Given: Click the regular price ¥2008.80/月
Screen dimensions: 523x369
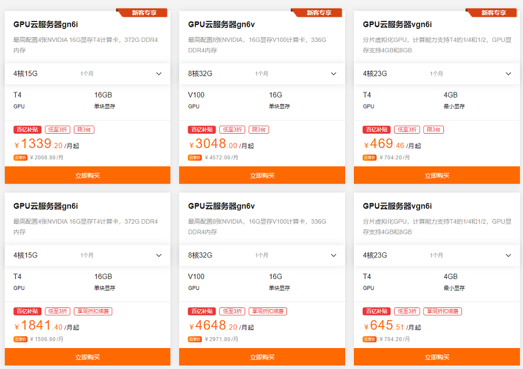Looking at the screenshot, I should (46, 157).
